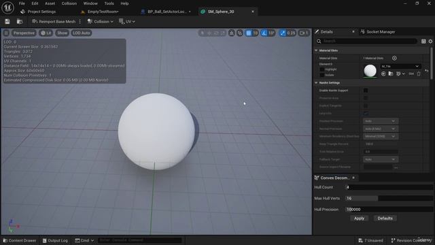Image resolution: width=435 pixels, height=245 pixels.
Task: Click the Hull Count slider
Action: click(x=389, y=187)
